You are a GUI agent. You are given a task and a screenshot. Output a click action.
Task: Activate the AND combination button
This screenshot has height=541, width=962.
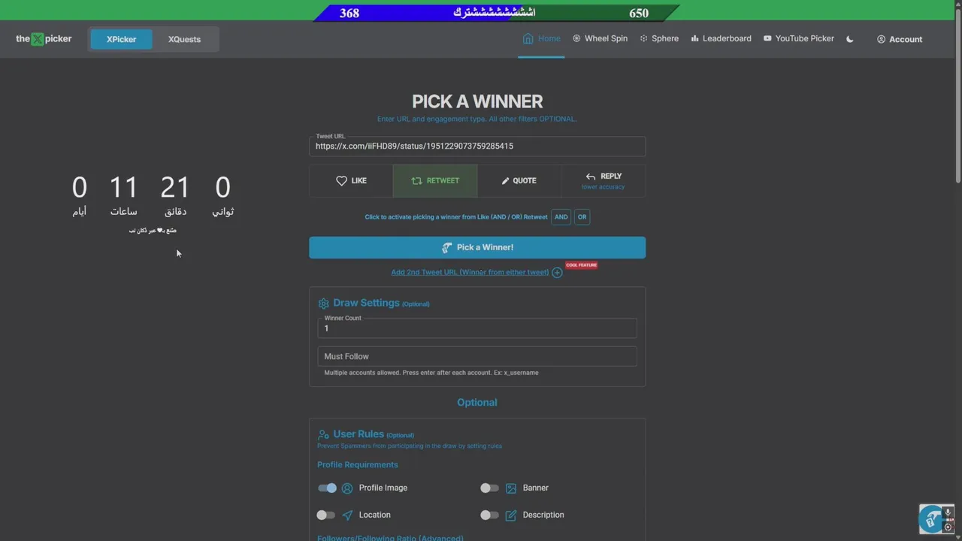[x=561, y=216]
